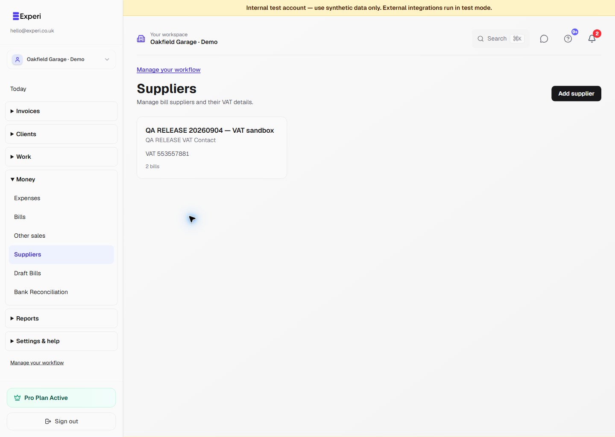The height and width of the screenshot is (437, 615).
Task: Collapse the Money section
Action: click(61, 179)
